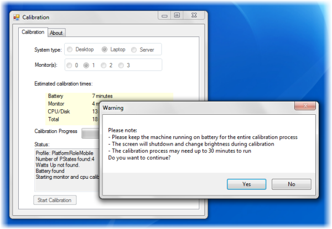The height and width of the screenshot is (229, 332).
Task: Click 'Number of PStates found:4' status line
Action: pos(65,159)
